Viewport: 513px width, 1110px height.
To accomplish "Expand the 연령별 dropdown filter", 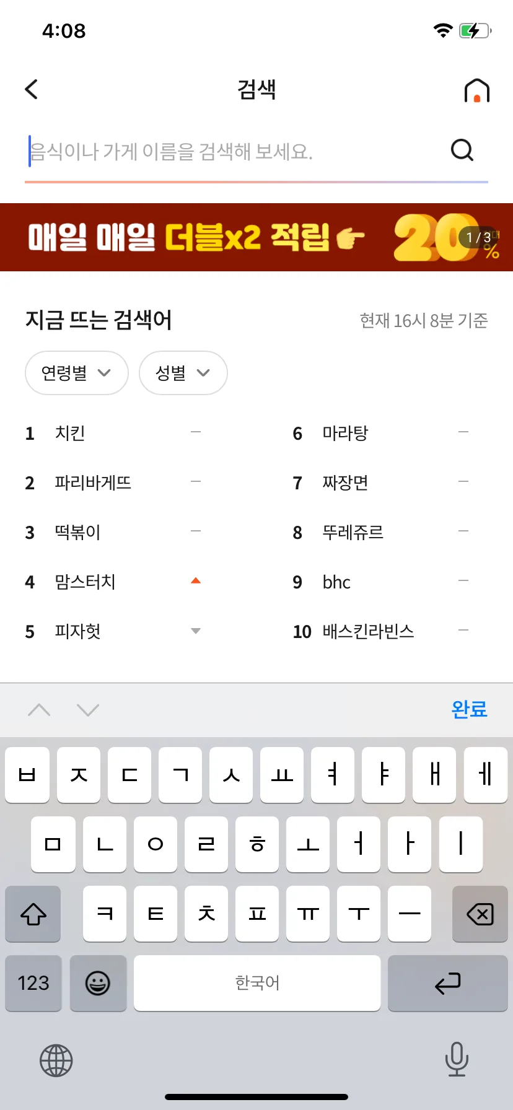I will click(x=77, y=373).
